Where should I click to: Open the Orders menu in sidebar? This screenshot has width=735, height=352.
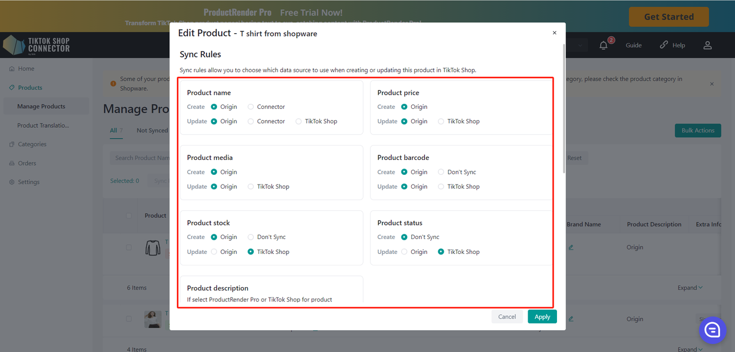point(26,163)
